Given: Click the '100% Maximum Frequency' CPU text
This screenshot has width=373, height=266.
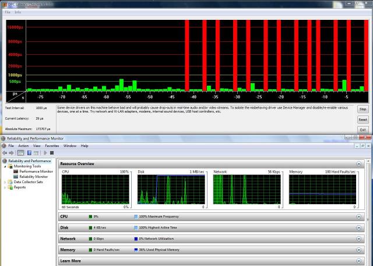Looking at the screenshot, I should (159, 216).
